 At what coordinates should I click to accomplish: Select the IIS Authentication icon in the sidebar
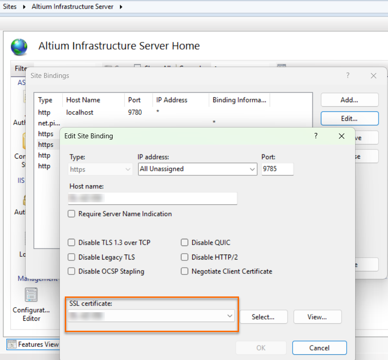coord(25,200)
